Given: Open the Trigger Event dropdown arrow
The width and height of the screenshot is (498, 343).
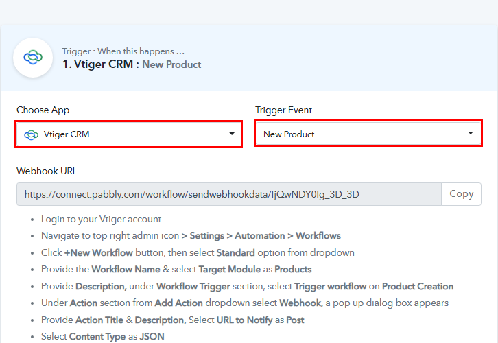Looking at the screenshot, I should pyautogui.click(x=471, y=133).
